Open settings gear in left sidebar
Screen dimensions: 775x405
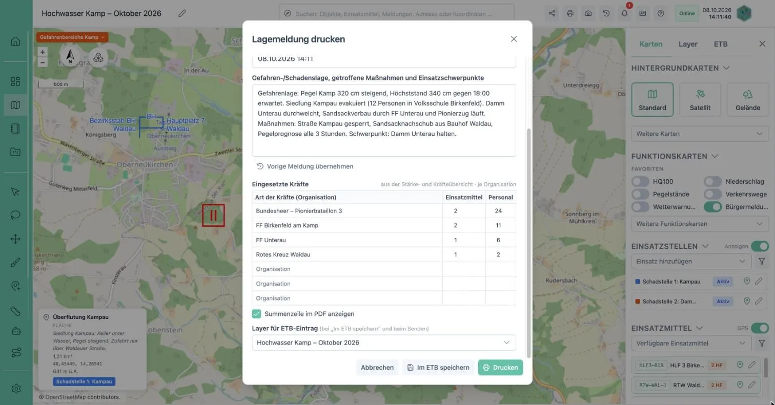(16, 389)
